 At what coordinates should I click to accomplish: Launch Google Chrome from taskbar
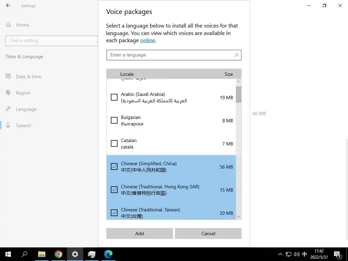tap(58, 254)
